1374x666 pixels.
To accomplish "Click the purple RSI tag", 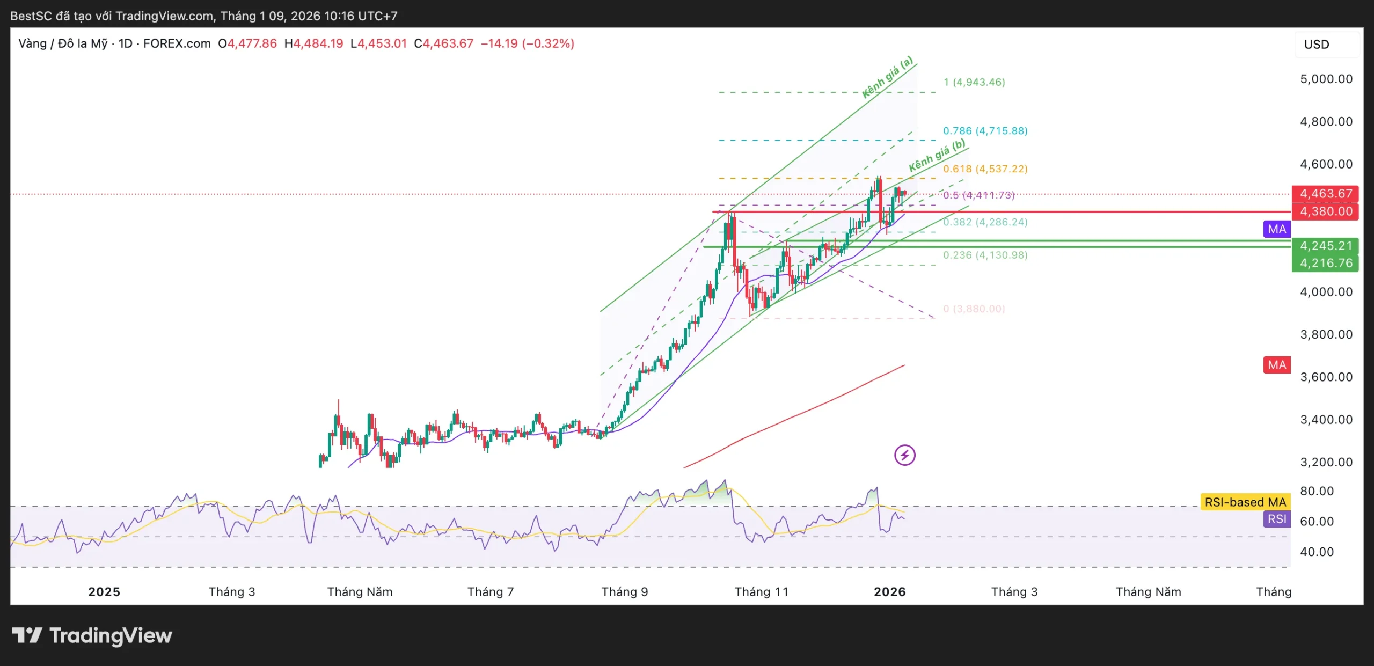I will tap(1276, 519).
